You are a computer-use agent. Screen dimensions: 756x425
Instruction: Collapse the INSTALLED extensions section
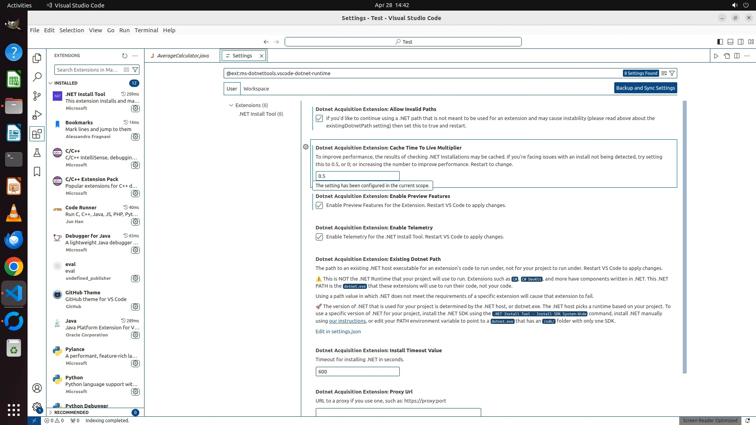click(51, 83)
